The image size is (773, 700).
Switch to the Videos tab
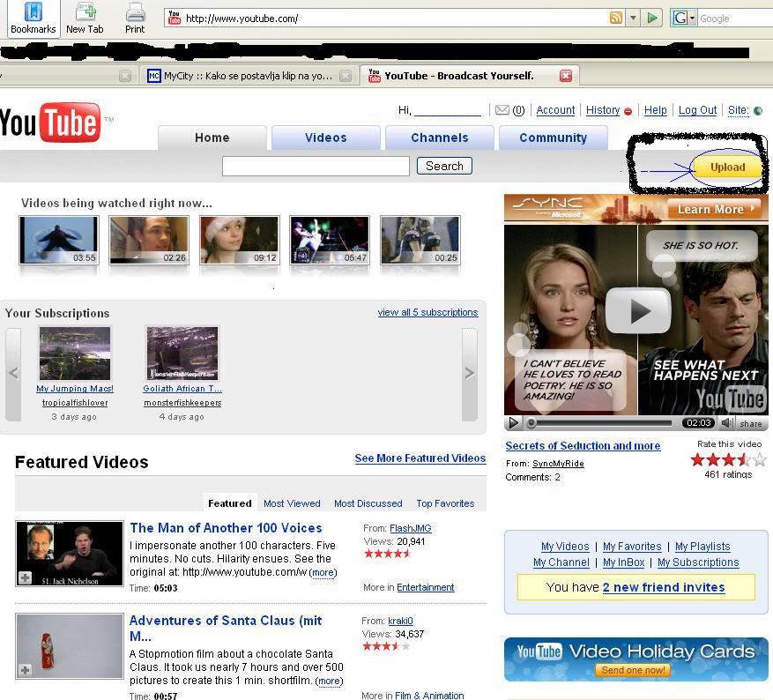click(x=326, y=138)
